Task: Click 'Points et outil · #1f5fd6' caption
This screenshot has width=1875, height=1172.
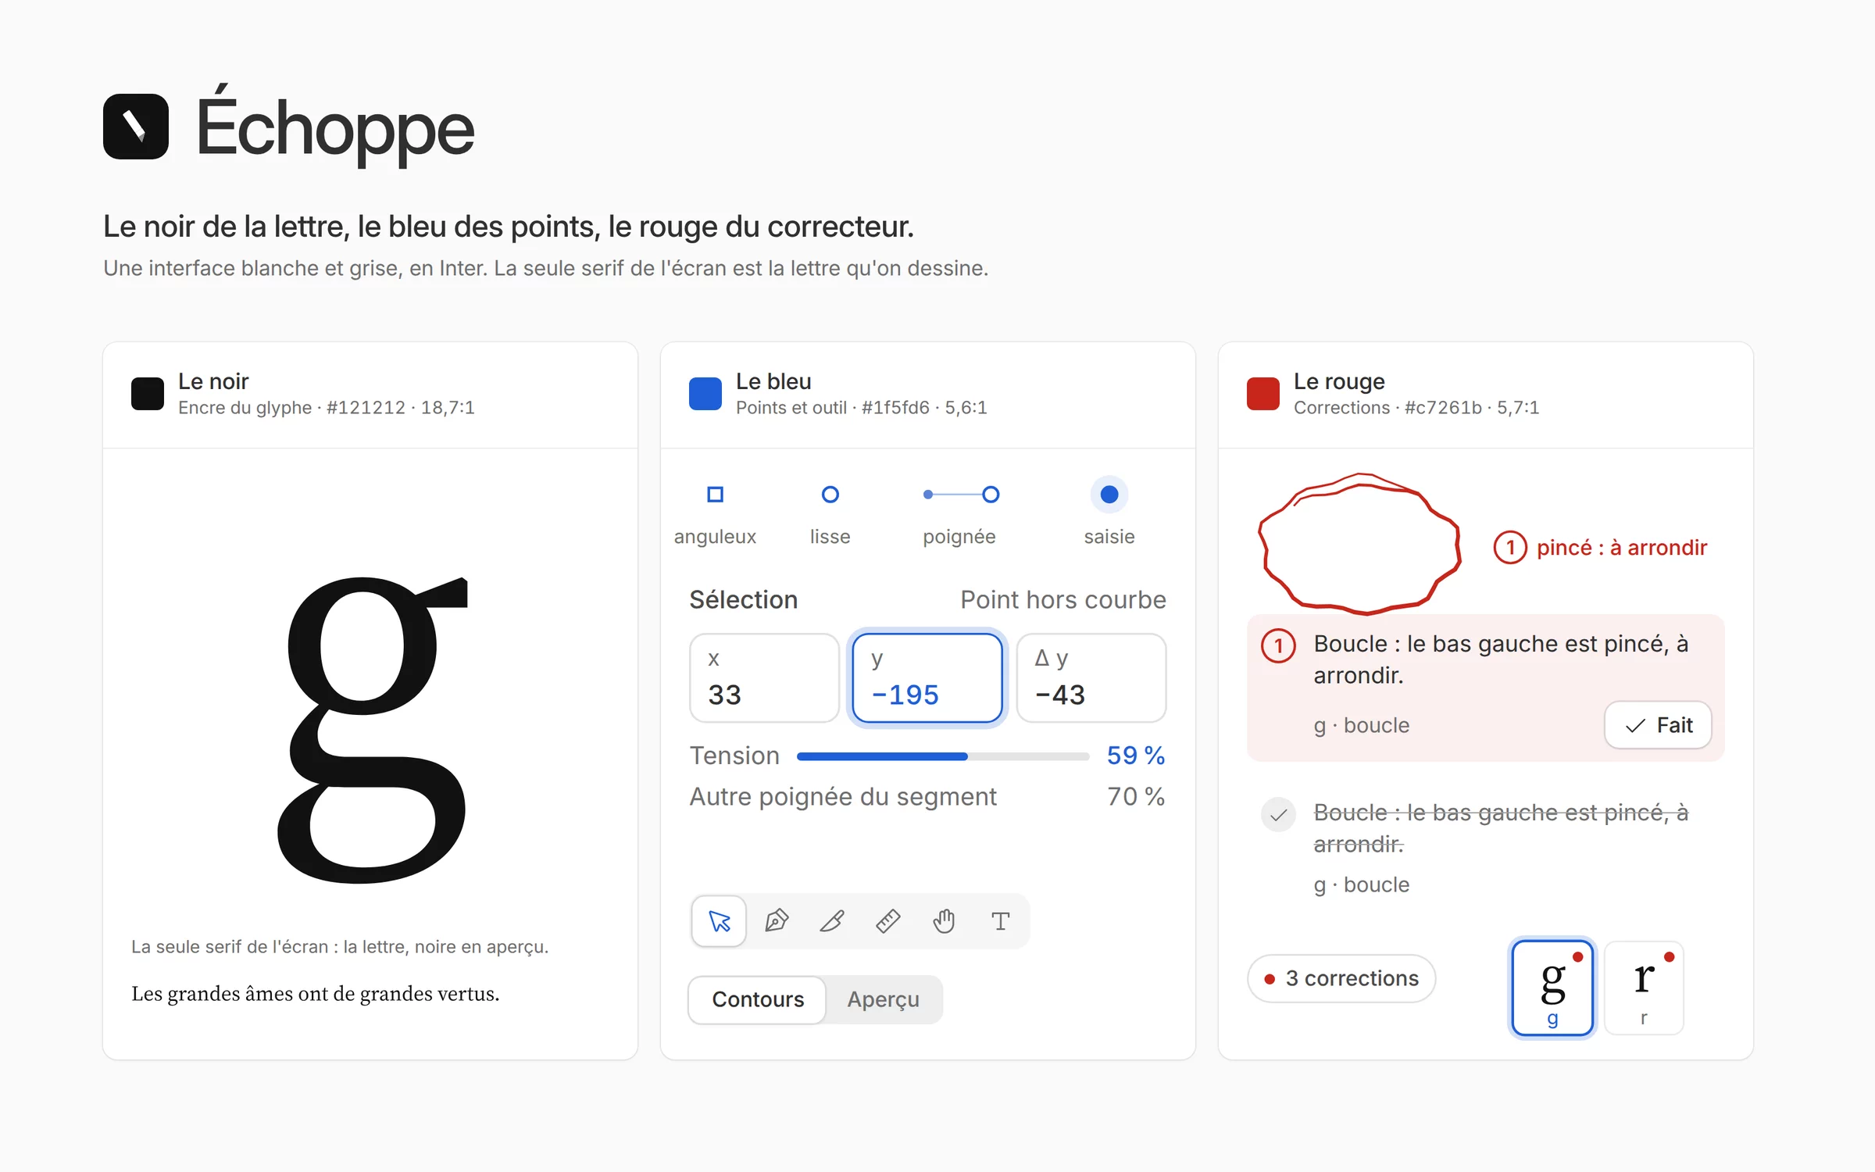Action: coord(861,408)
